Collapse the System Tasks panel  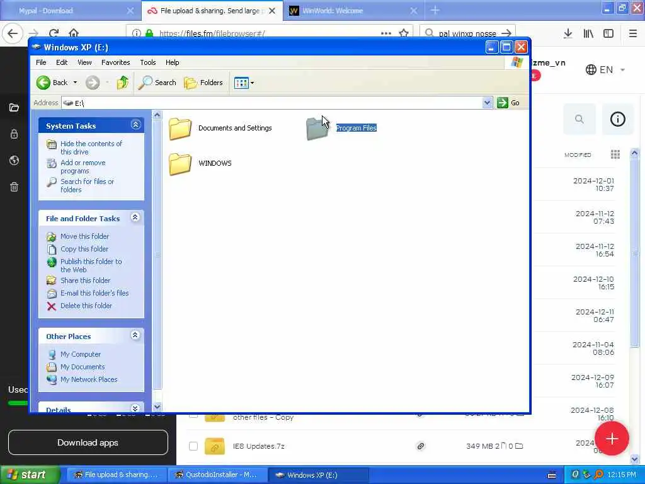tap(136, 125)
